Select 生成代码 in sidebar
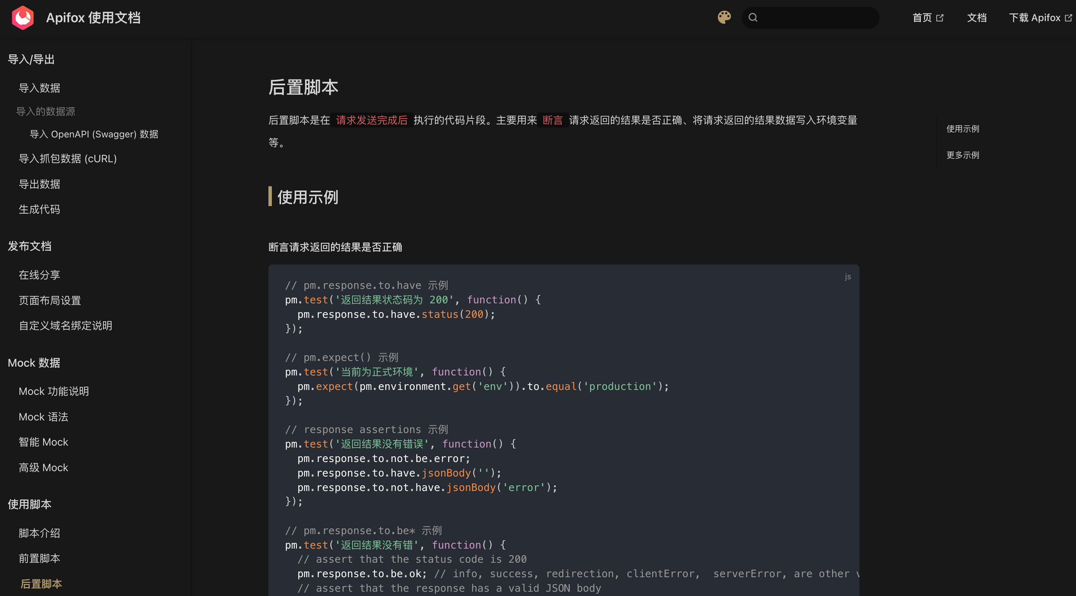The width and height of the screenshot is (1076, 596). point(39,210)
